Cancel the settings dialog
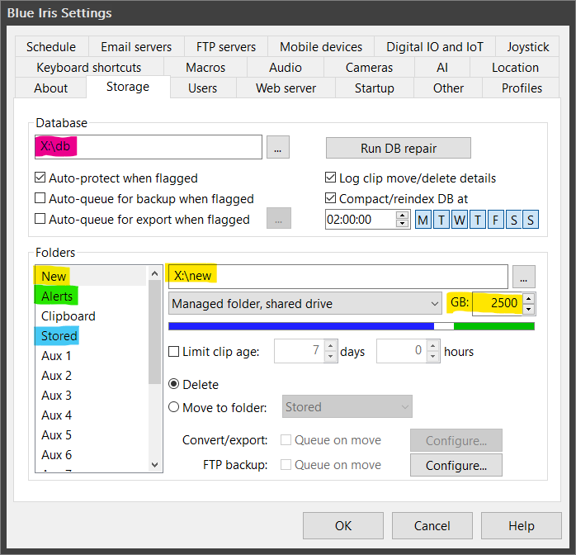This screenshot has width=576, height=555. pyautogui.click(x=432, y=525)
